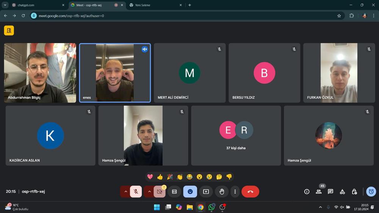The width and height of the screenshot is (379, 213).
Task: Leave the call with red hang-up button
Action: tap(250, 191)
